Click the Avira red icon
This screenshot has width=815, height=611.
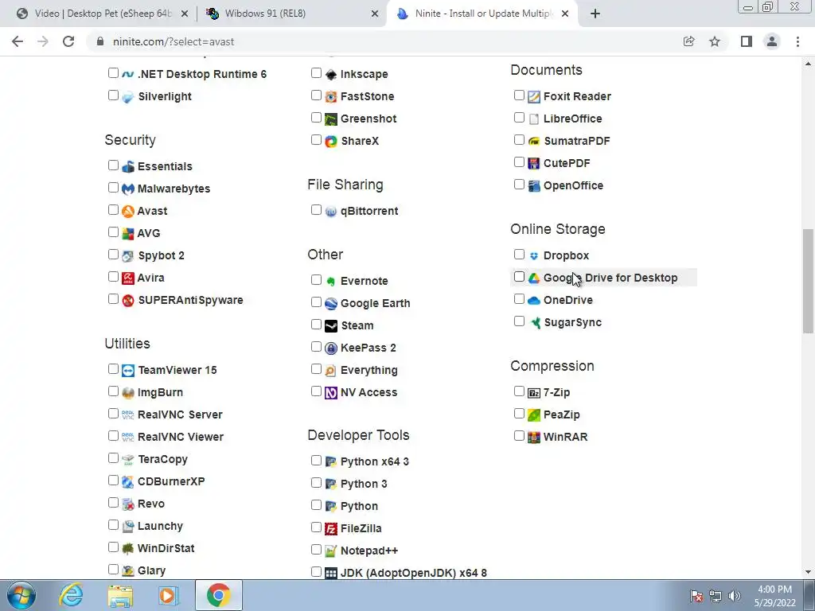128,278
